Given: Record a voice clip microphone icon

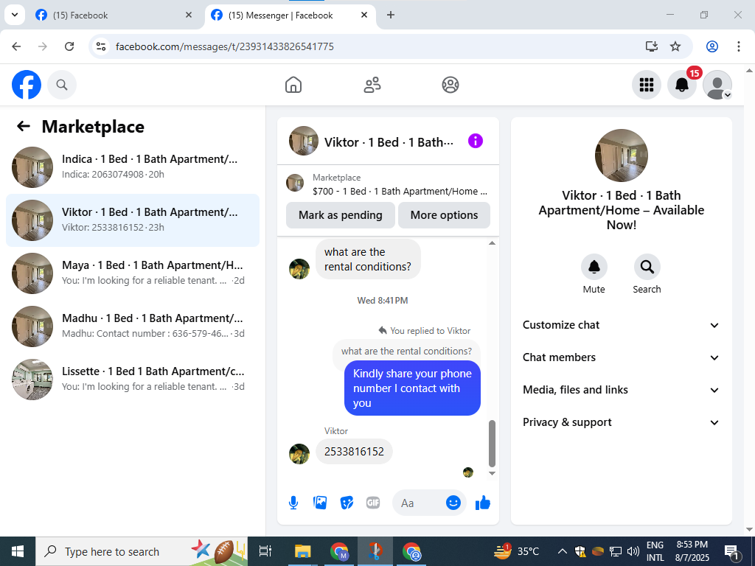Looking at the screenshot, I should pyautogui.click(x=293, y=503).
